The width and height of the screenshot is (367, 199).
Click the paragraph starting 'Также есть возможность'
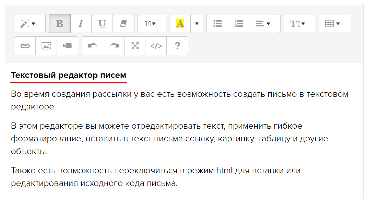point(156,177)
